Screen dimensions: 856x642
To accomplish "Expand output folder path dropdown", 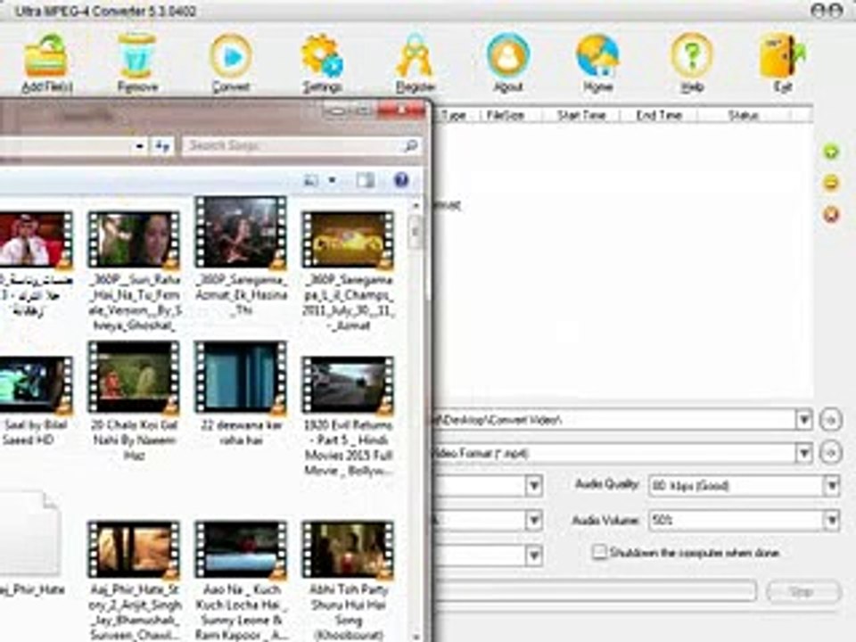I will coord(803,420).
